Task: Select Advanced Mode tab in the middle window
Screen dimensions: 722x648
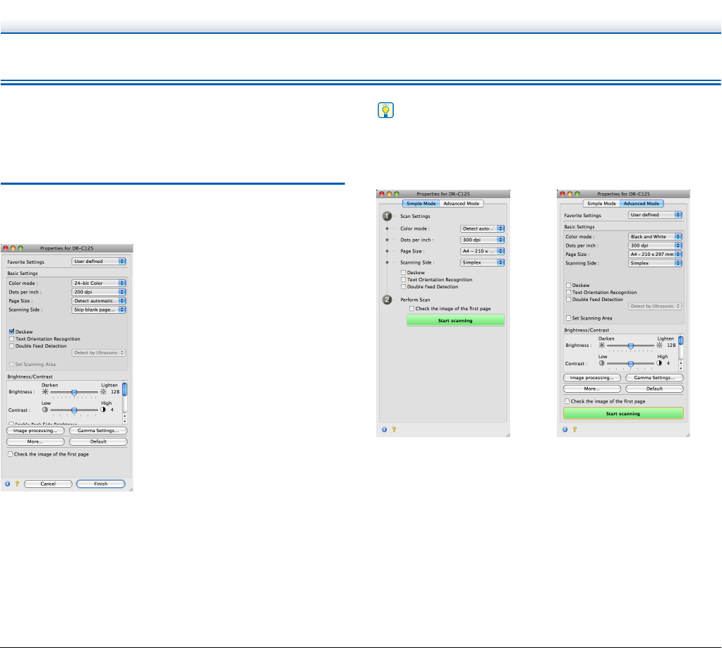Action: (x=462, y=203)
